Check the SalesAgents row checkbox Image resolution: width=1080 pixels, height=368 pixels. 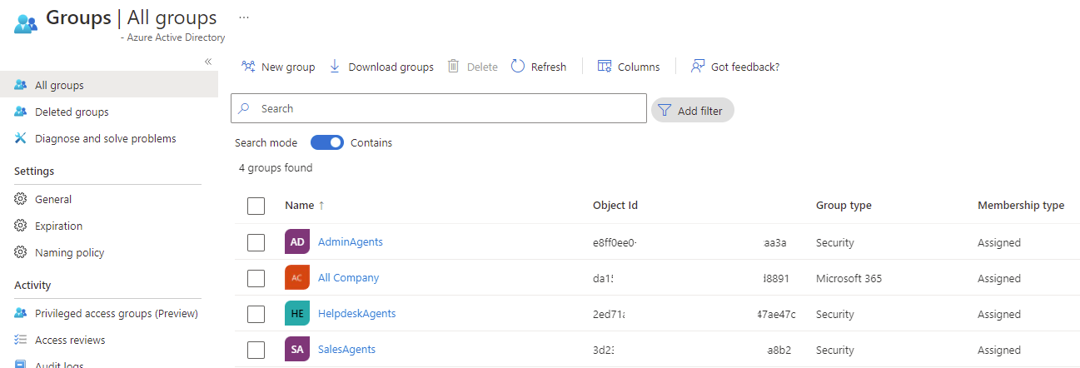coord(256,350)
